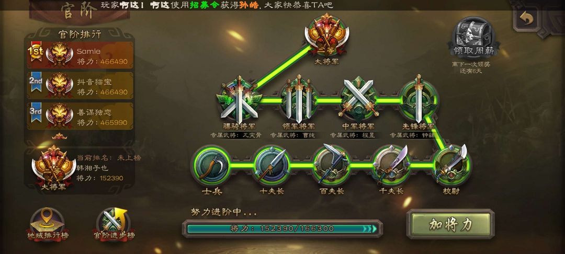Tap the 百夫长 pickaxe rank icon
Viewport: 565px width, 254px height.
(332, 166)
